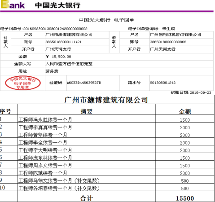Click the amount ¥ 15,500.00 cell
Image resolution: width=215 pixels, height=202 pixels.
(x=129, y=57)
